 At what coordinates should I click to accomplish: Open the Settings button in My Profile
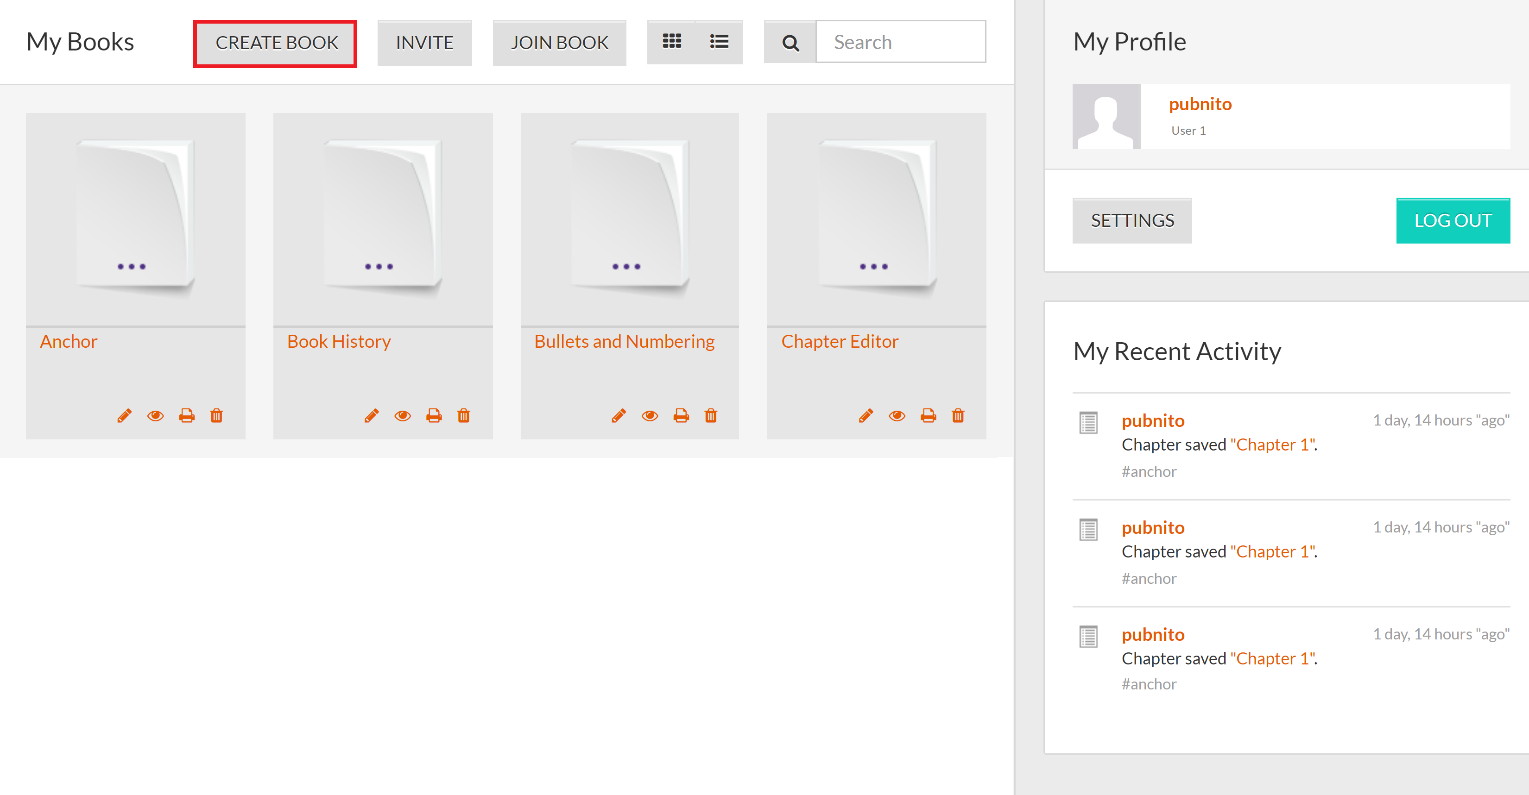tap(1131, 221)
